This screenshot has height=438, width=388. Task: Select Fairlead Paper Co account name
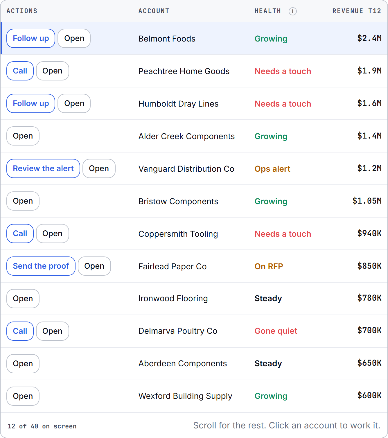tap(173, 266)
